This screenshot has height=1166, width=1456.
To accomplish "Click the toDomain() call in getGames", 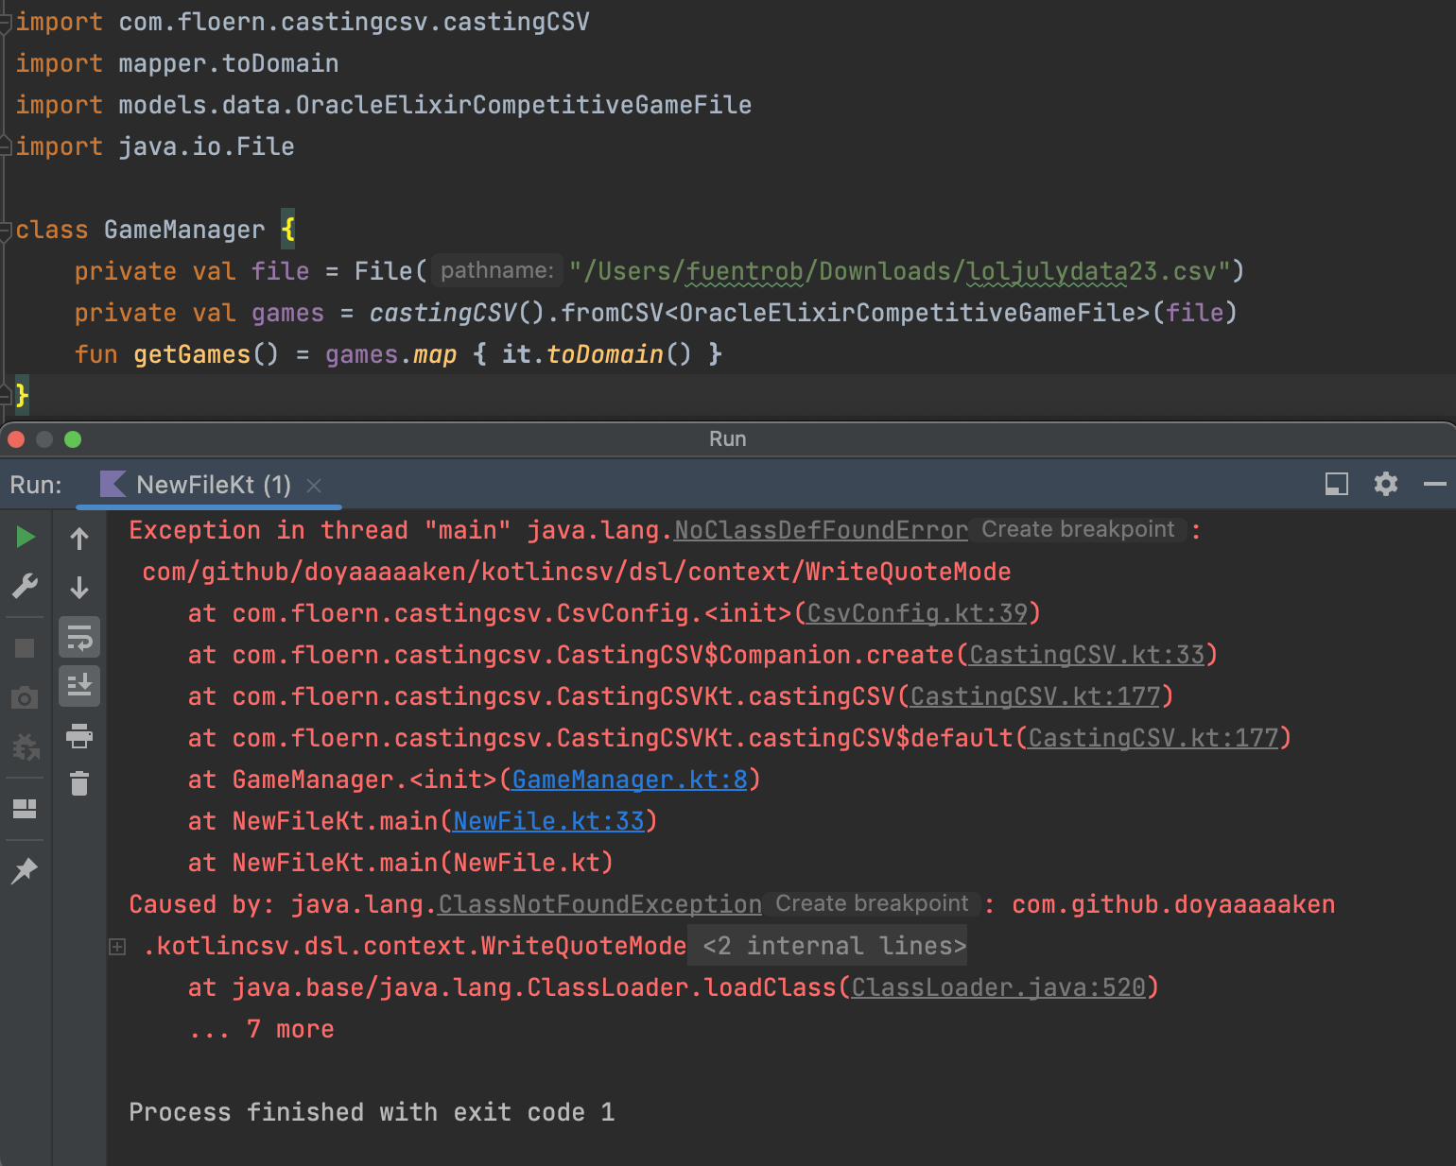I will [x=618, y=354].
